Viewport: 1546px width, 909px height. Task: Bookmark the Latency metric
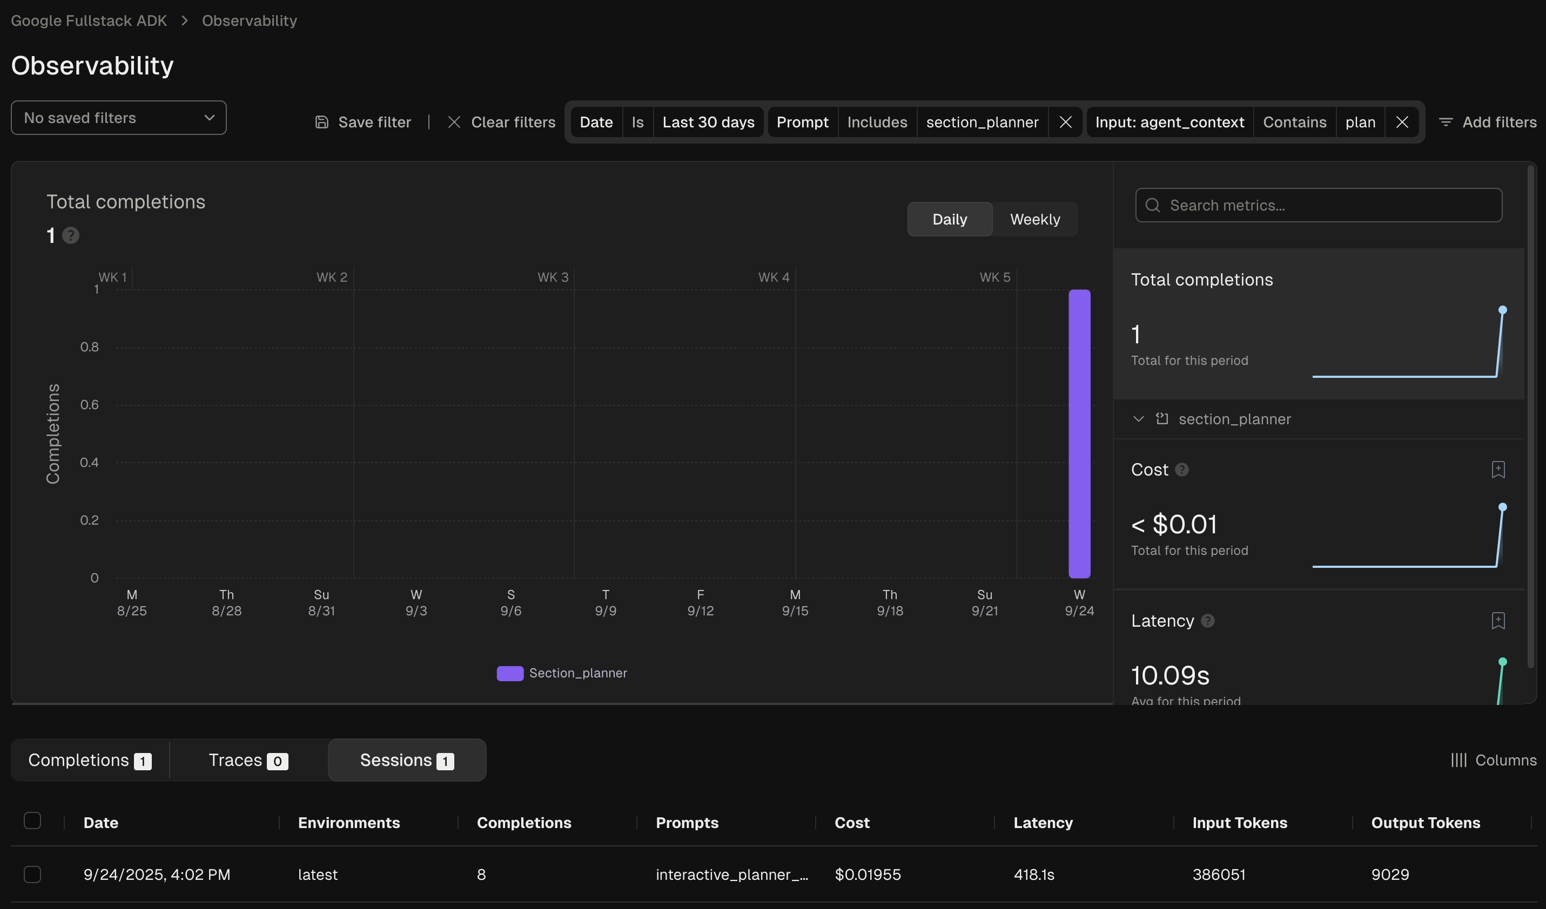pyautogui.click(x=1497, y=620)
